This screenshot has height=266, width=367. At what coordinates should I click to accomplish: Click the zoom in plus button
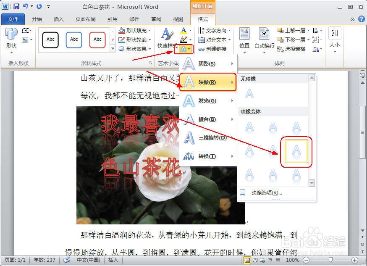pos(354,260)
